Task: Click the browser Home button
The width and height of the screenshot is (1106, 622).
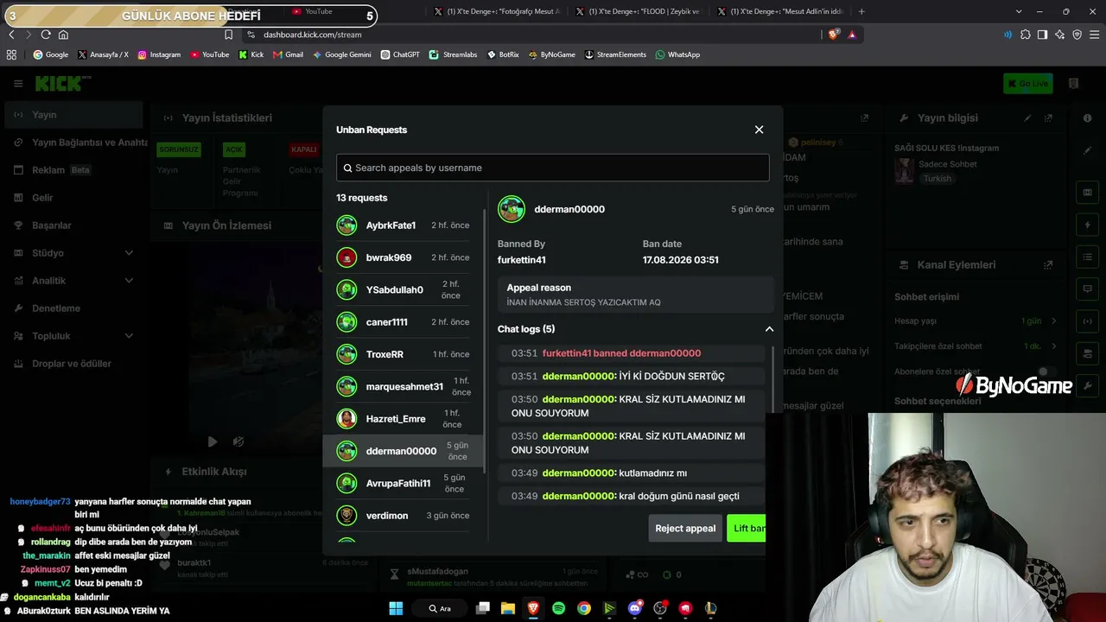Action: pos(63,35)
